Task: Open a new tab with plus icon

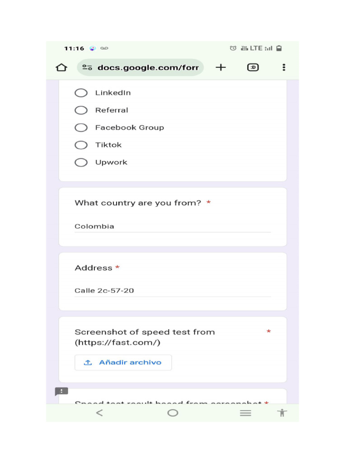Action: [x=220, y=67]
